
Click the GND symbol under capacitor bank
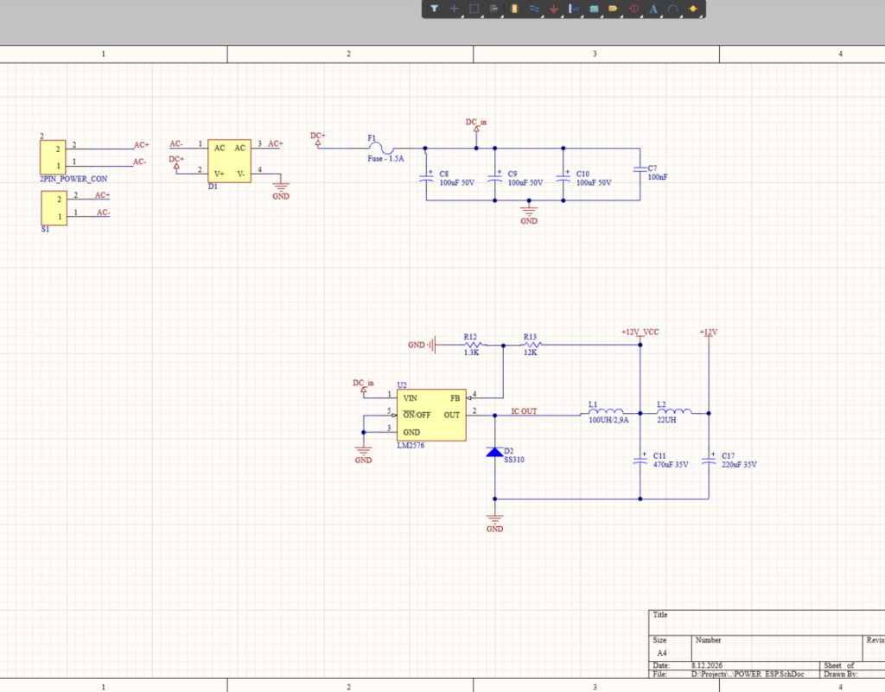529,215
